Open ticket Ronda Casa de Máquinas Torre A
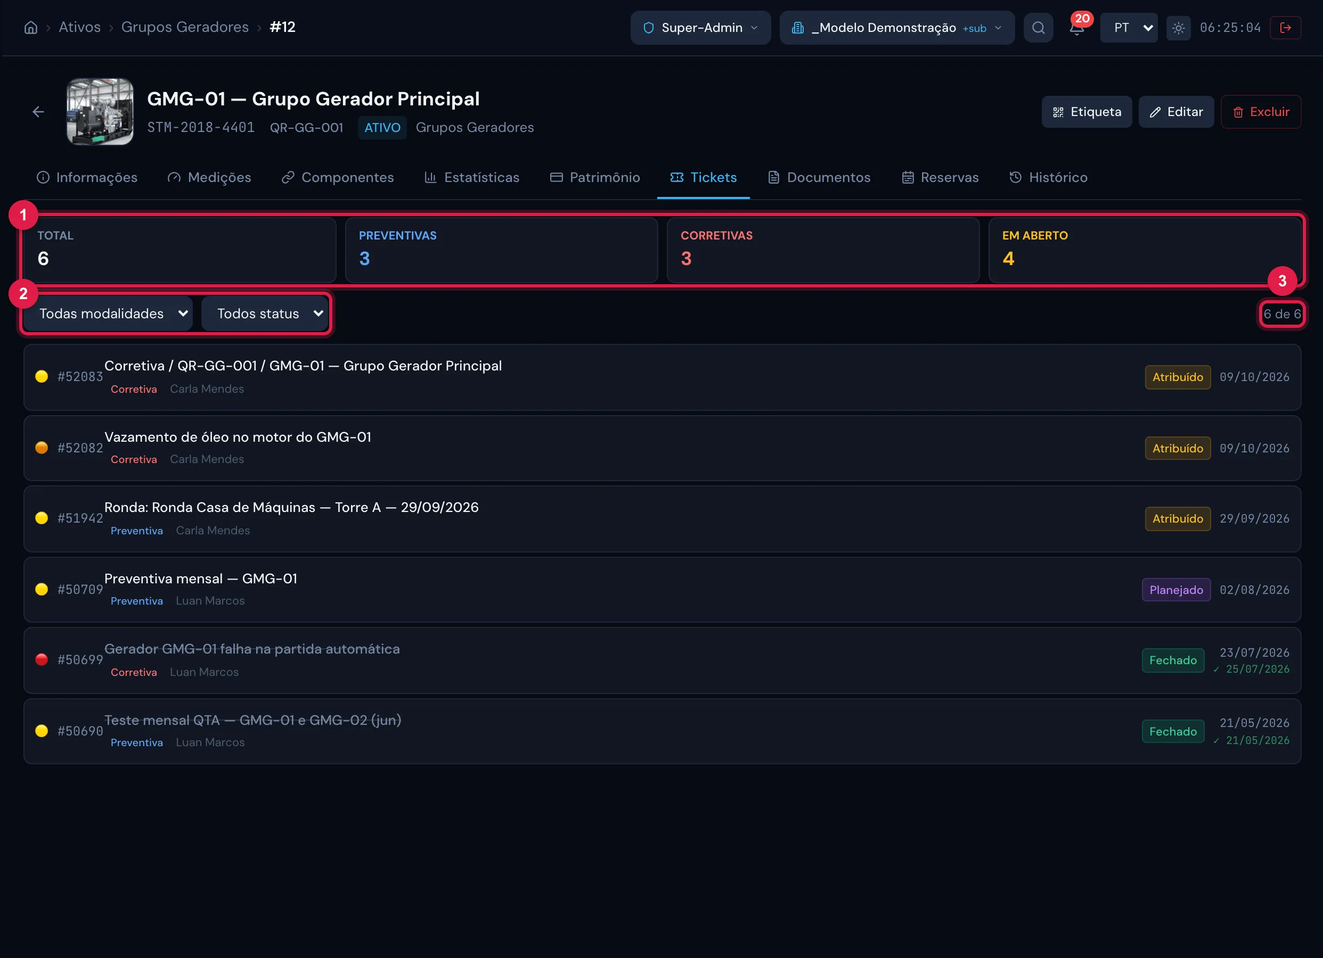This screenshot has width=1323, height=958. click(662, 519)
